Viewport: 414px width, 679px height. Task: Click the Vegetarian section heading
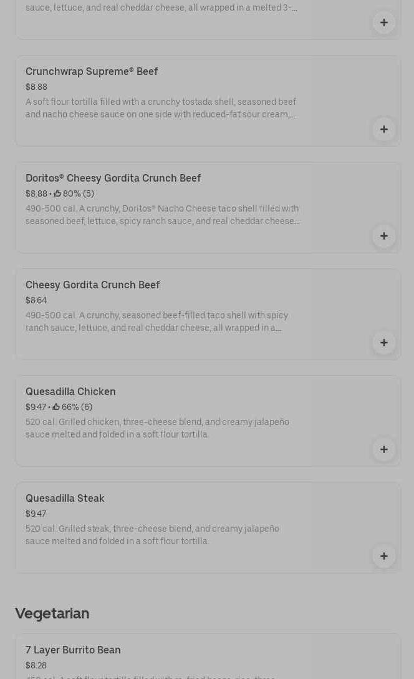pyautogui.click(x=52, y=613)
